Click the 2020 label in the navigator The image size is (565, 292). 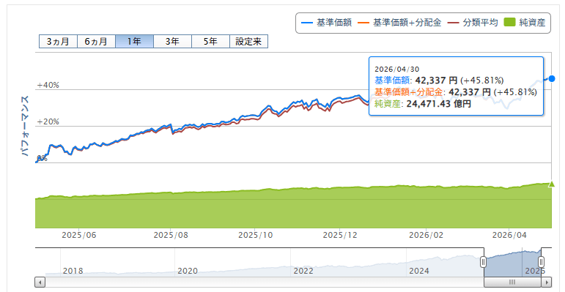(x=188, y=271)
